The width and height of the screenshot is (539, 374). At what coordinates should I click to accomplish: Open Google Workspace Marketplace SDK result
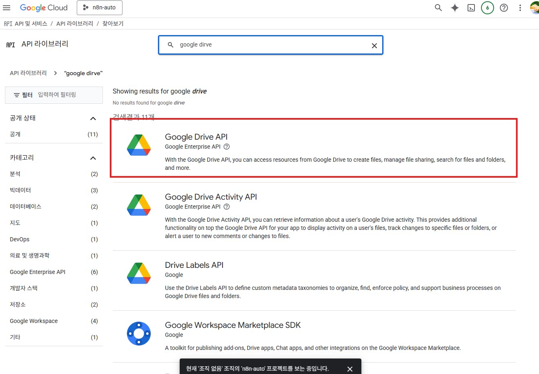[x=314, y=336]
